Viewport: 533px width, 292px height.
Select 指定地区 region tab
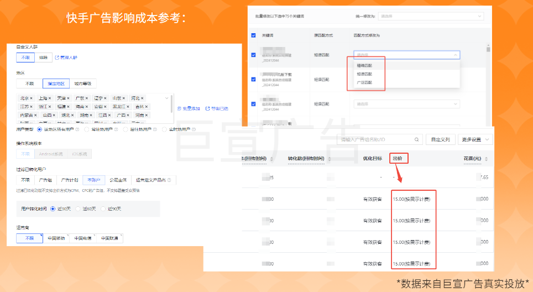[x=56, y=84]
